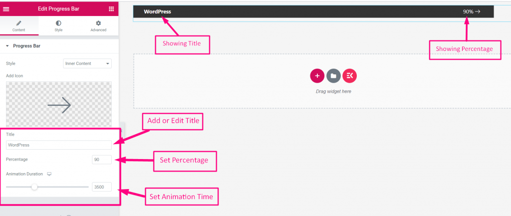The image size is (511, 216).
Task: Click the half-circle Style icon
Action: click(x=58, y=23)
